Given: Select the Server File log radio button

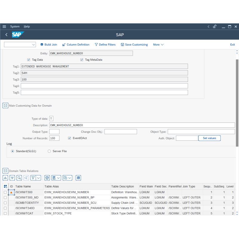Looking at the screenshot, I should pyautogui.click(x=49, y=151).
